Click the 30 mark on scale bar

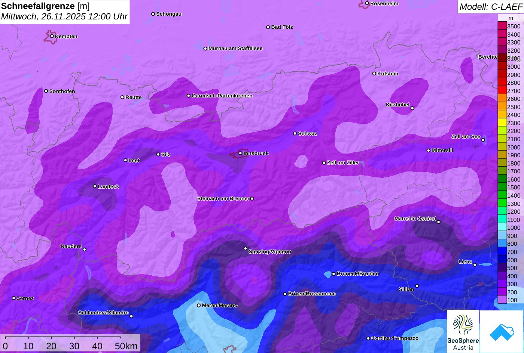[74, 346]
